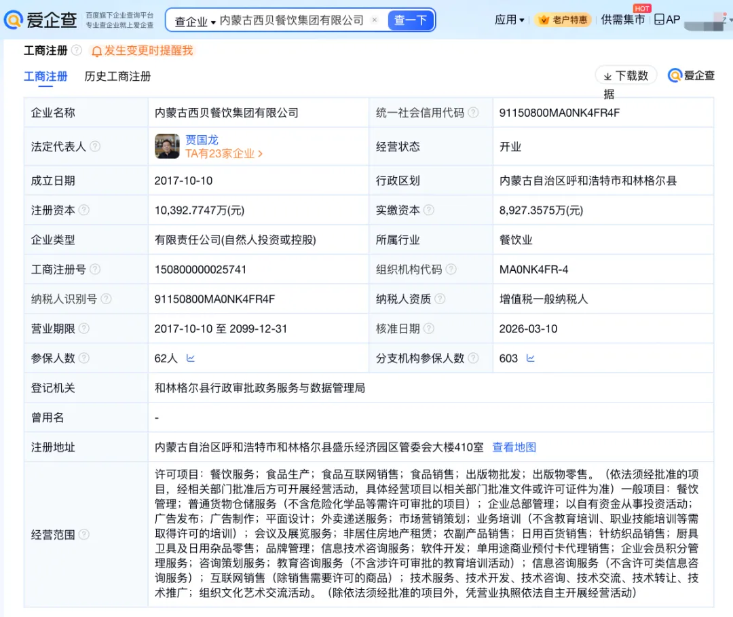
Task: Open the trend chart icon beside 603
Action: [x=530, y=358]
